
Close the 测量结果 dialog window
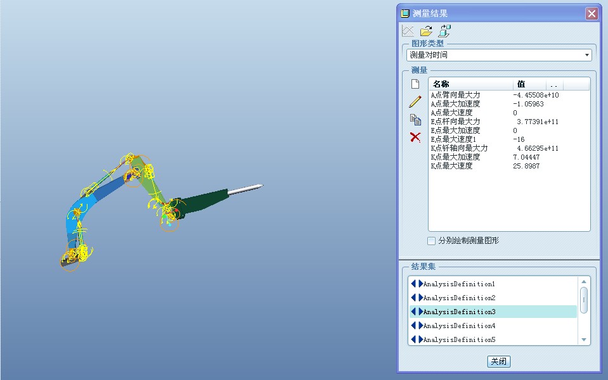click(592, 14)
